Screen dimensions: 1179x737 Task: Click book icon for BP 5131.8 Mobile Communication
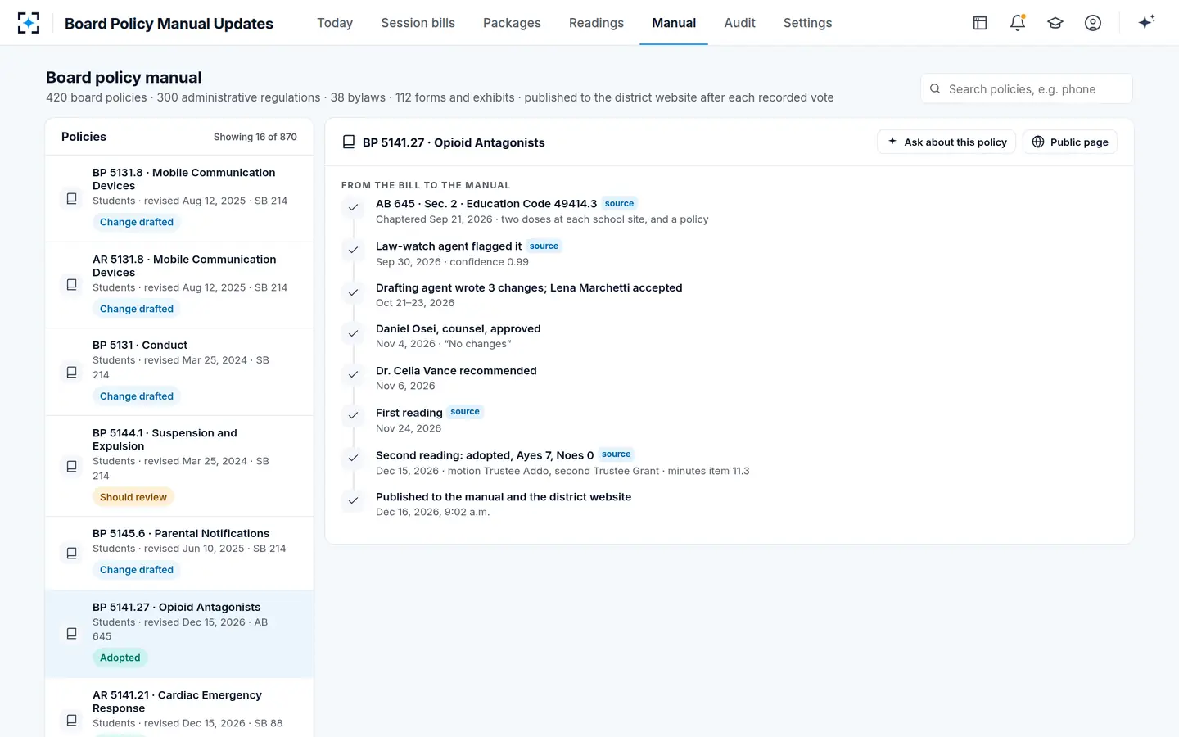coord(72,198)
